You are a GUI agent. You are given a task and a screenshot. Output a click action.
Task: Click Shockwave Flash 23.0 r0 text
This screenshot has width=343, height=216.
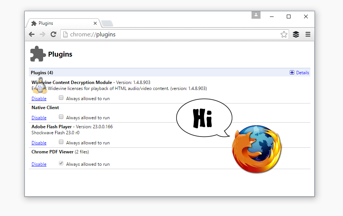55,133
